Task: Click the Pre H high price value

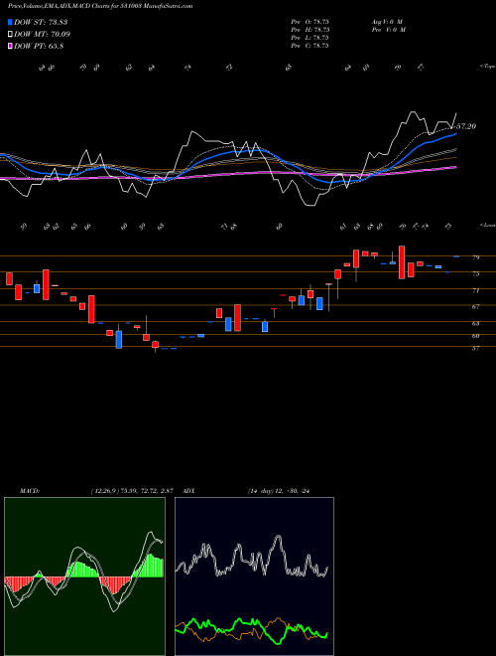Action: pyautogui.click(x=310, y=30)
